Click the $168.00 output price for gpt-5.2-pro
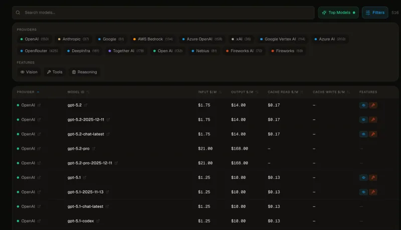This screenshot has width=401, height=230. tap(240, 149)
